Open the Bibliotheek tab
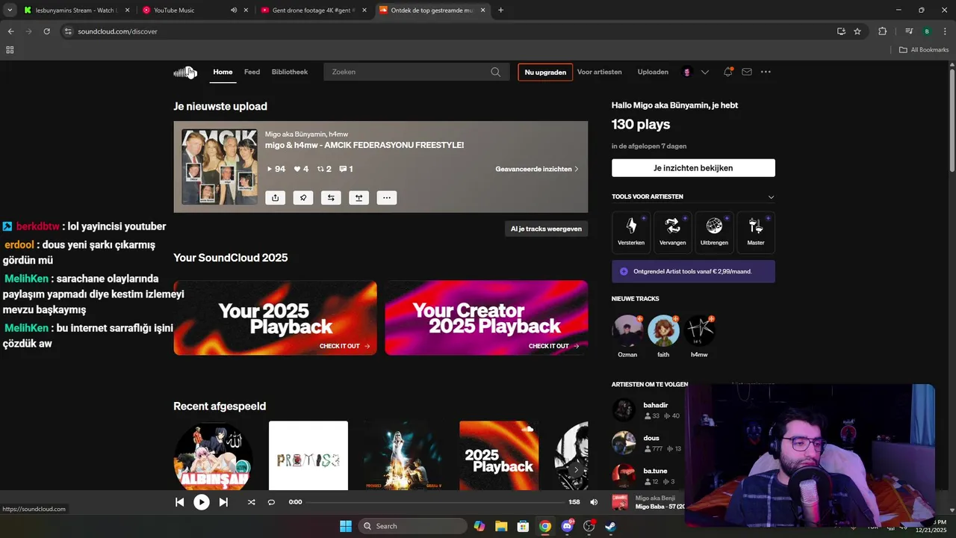The width and height of the screenshot is (956, 538). click(x=290, y=72)
